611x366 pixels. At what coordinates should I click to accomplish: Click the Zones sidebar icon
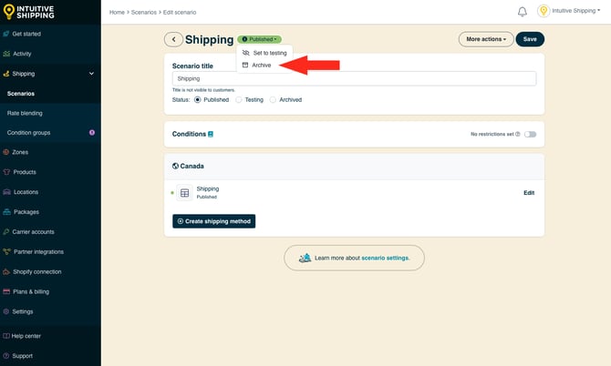pos(6,152)
